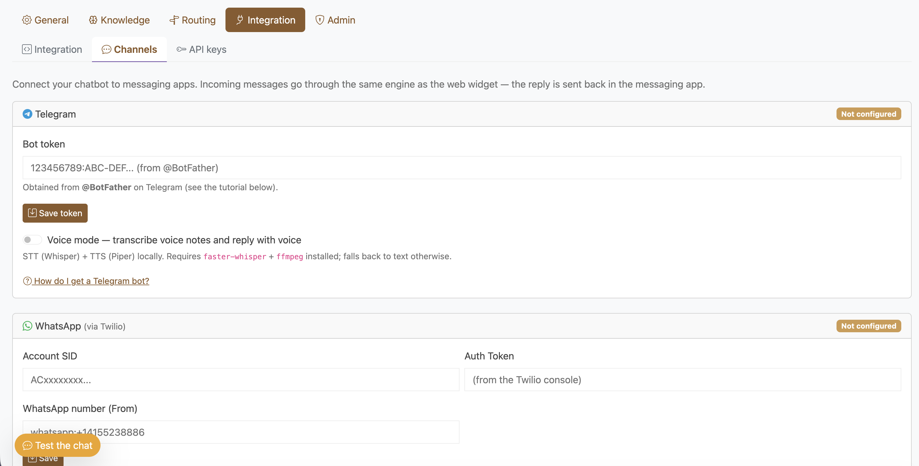Click the code icon on Integration sub-tab
Viewport: 919px width, 466px height.
coord(27,49)
